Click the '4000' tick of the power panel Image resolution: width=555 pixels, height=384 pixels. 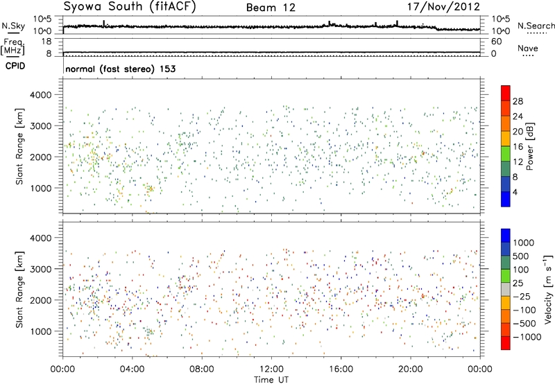click(x=41, y=95)
